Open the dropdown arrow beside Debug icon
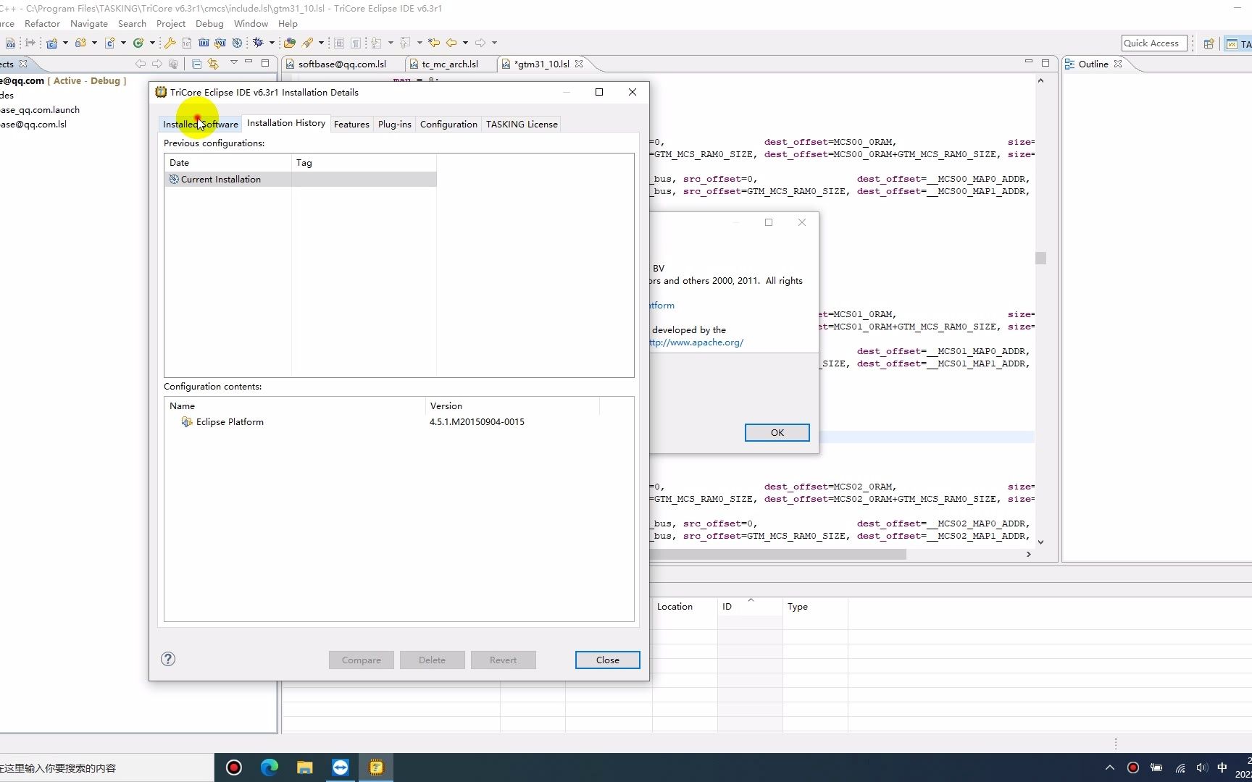Viewport: 1252px width, 782px height. [272, 43]
